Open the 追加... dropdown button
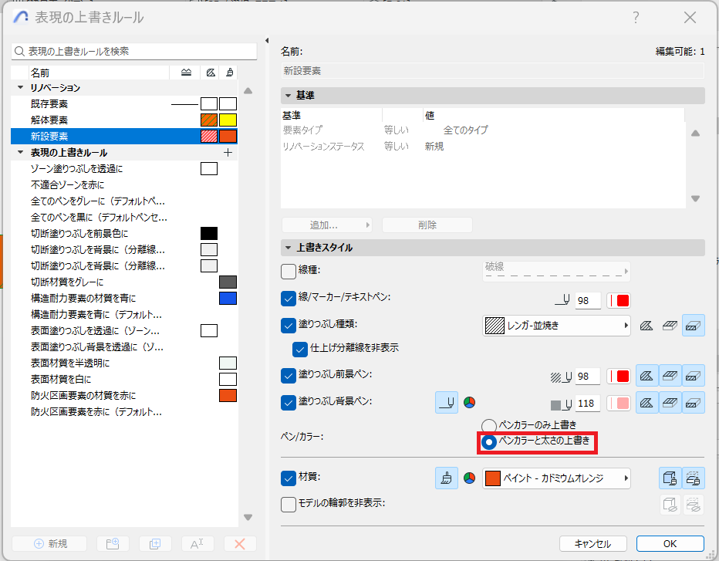The width and height of the screenshot is (719, 561). coord(326,225)
